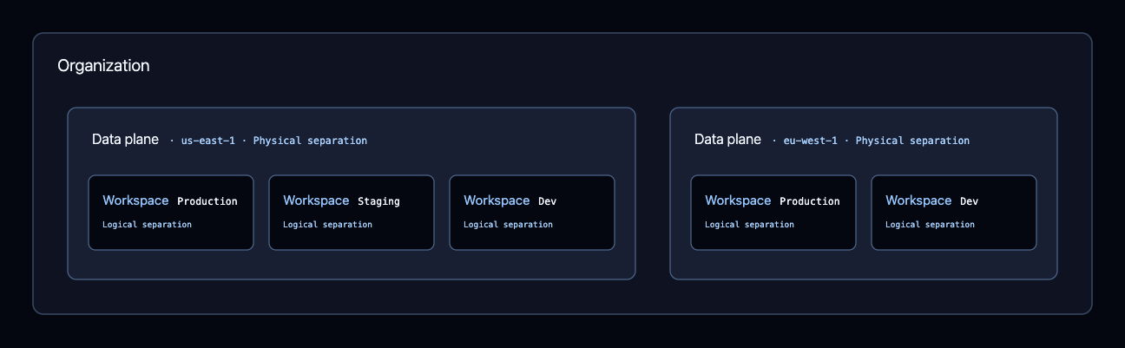Click Logical separation under eu-west-1 Dev

click(x=930, y=225)
